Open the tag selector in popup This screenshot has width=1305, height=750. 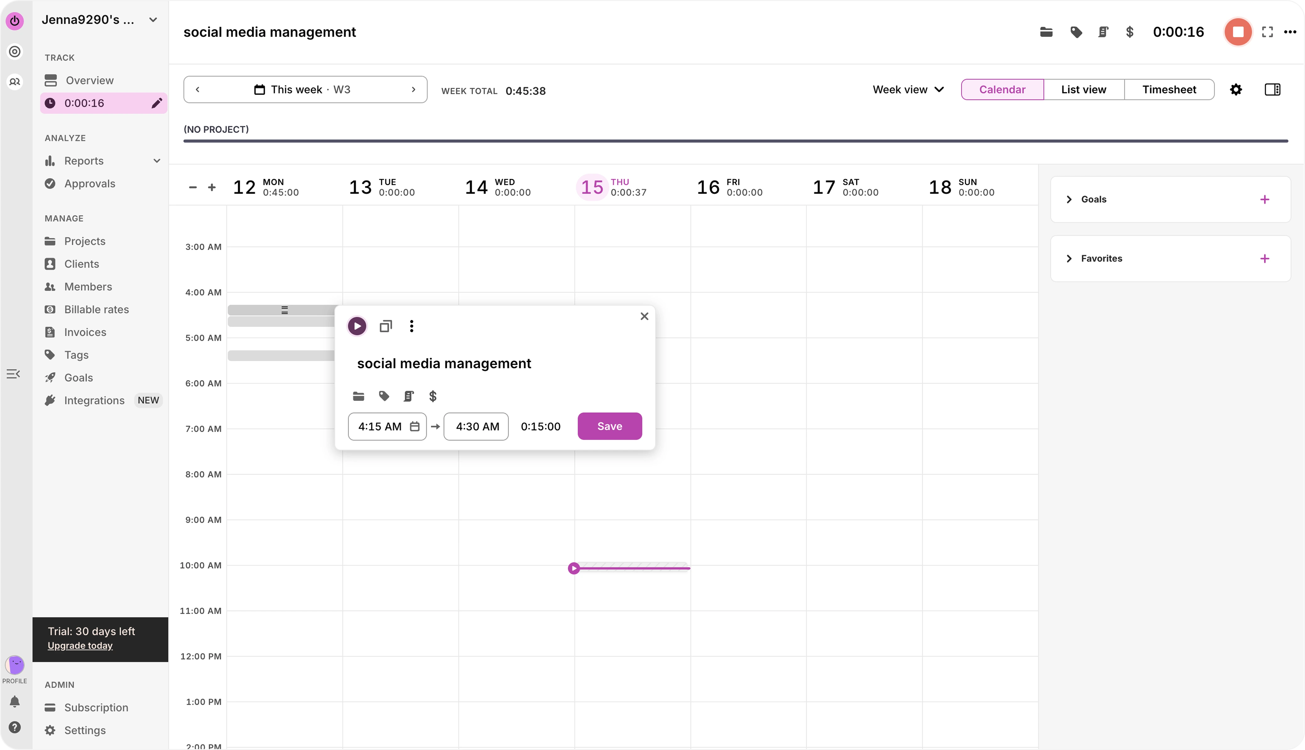pos(384,396)
